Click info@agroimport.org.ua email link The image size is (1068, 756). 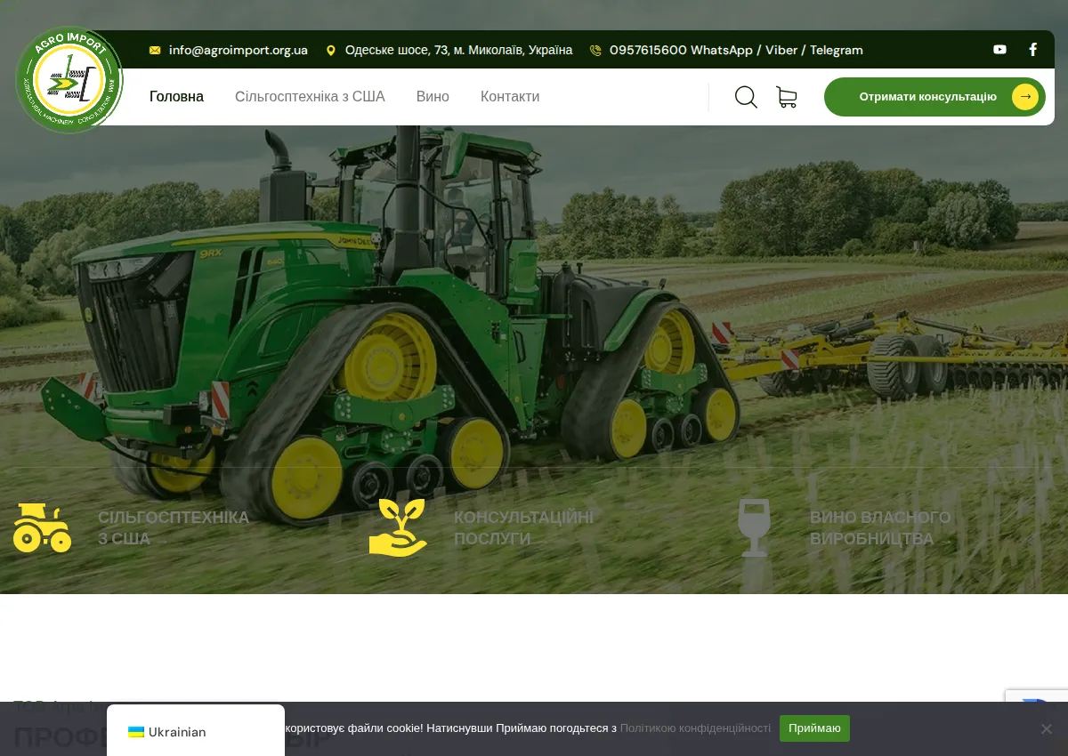click(x=239, y=51)
